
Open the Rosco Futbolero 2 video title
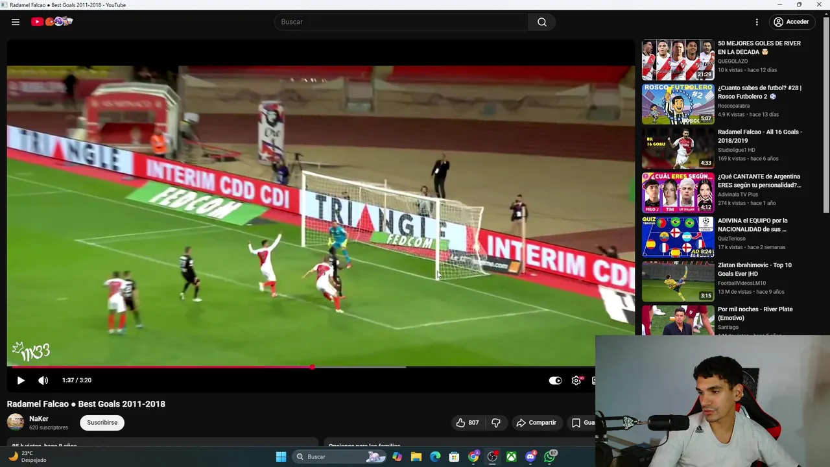(x=759, y=92)
